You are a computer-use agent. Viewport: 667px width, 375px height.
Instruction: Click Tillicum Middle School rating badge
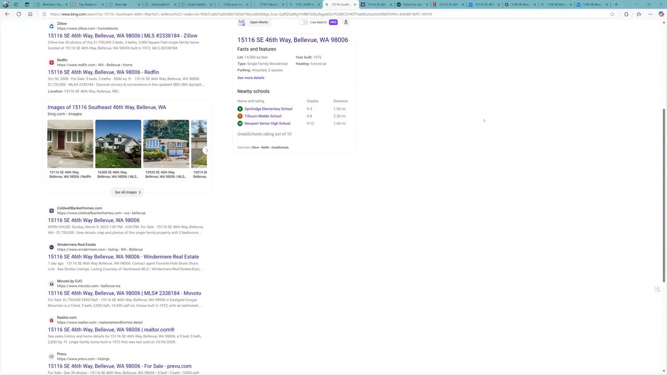[x=240, y=116]
